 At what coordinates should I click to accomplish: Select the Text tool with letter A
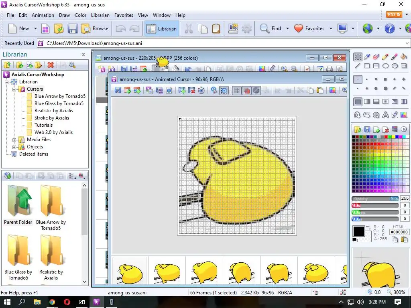[x=385, y=115]
